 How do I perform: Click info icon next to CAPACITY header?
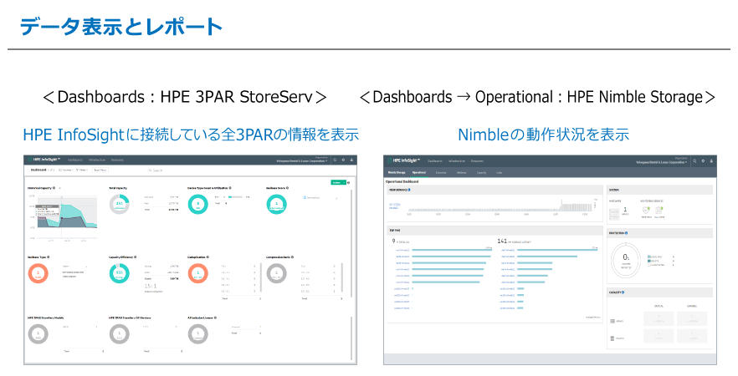coord(623,292)
